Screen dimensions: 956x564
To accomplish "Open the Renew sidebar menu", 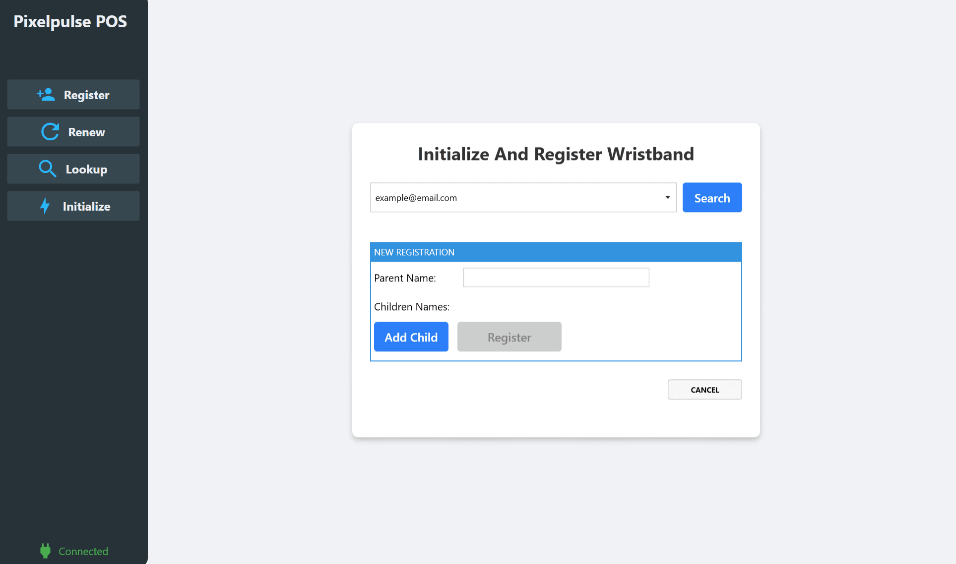I will coord(73,132).
